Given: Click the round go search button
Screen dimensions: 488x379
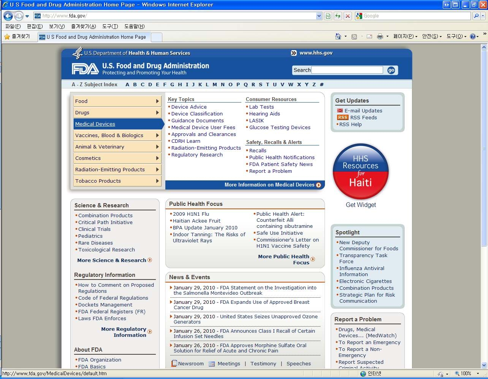Looking at the screenshot, I should pos(391,70).
